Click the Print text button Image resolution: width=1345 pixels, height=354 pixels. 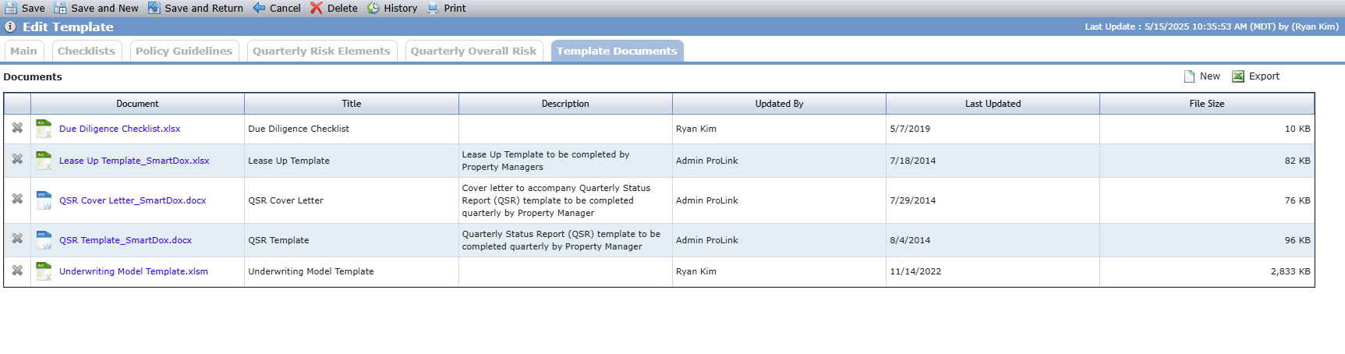tap(455, 8)
